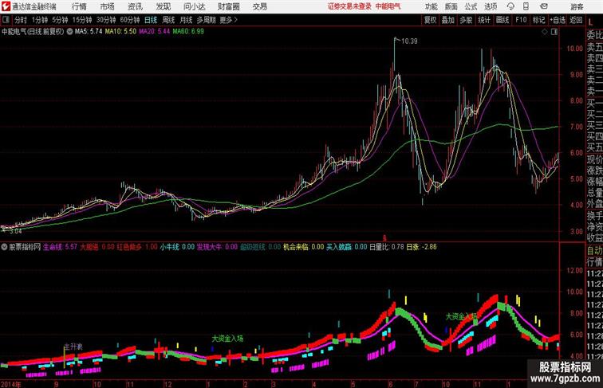Screen dimensions: 603x388
Task: Click the 日量比: 0.78 indicator label
Action: click(387, 247)
